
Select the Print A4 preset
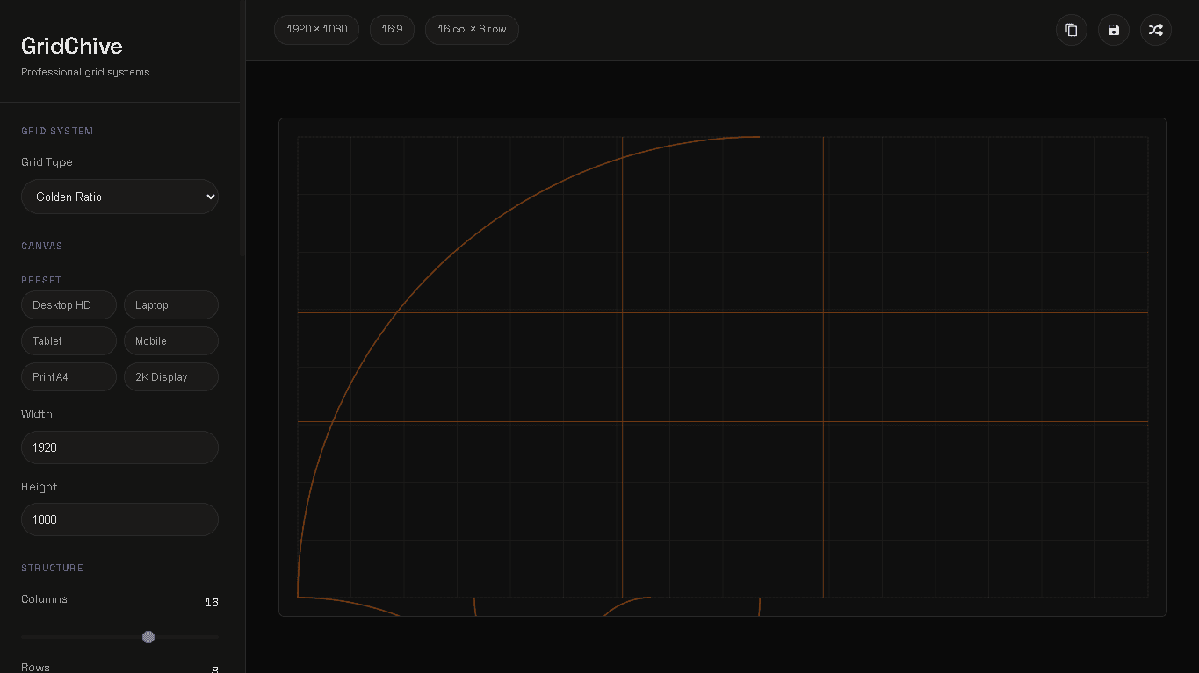69,377
